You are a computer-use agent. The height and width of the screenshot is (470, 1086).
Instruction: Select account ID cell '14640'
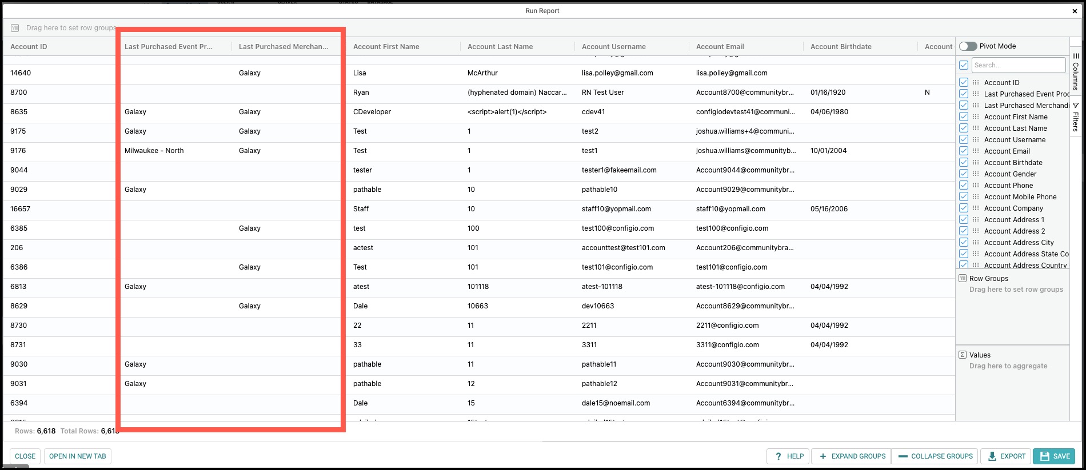coord(21,73)
